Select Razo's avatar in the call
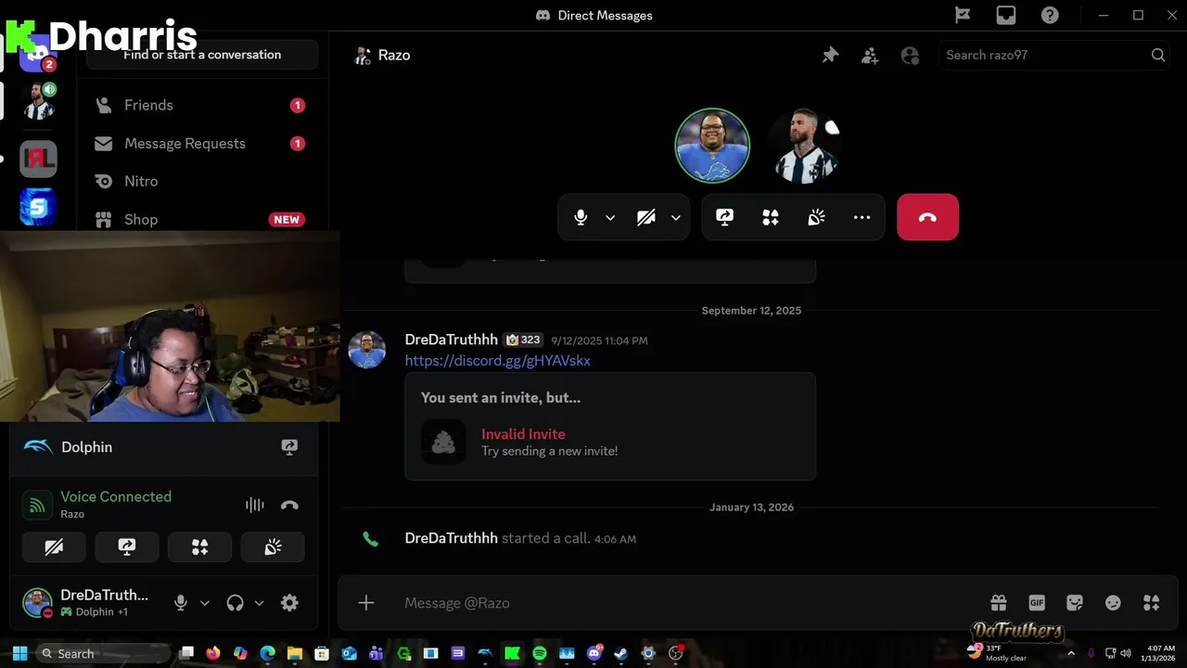Screen dimensions: 1187x668 pos(805,146)
